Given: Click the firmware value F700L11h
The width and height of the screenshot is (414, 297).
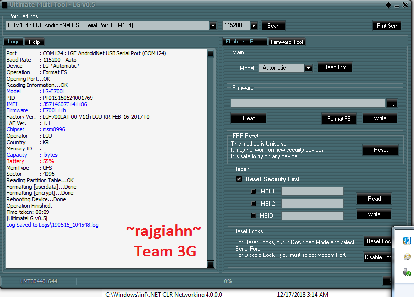Looking at the screenshot, I should tap(54, 110).
